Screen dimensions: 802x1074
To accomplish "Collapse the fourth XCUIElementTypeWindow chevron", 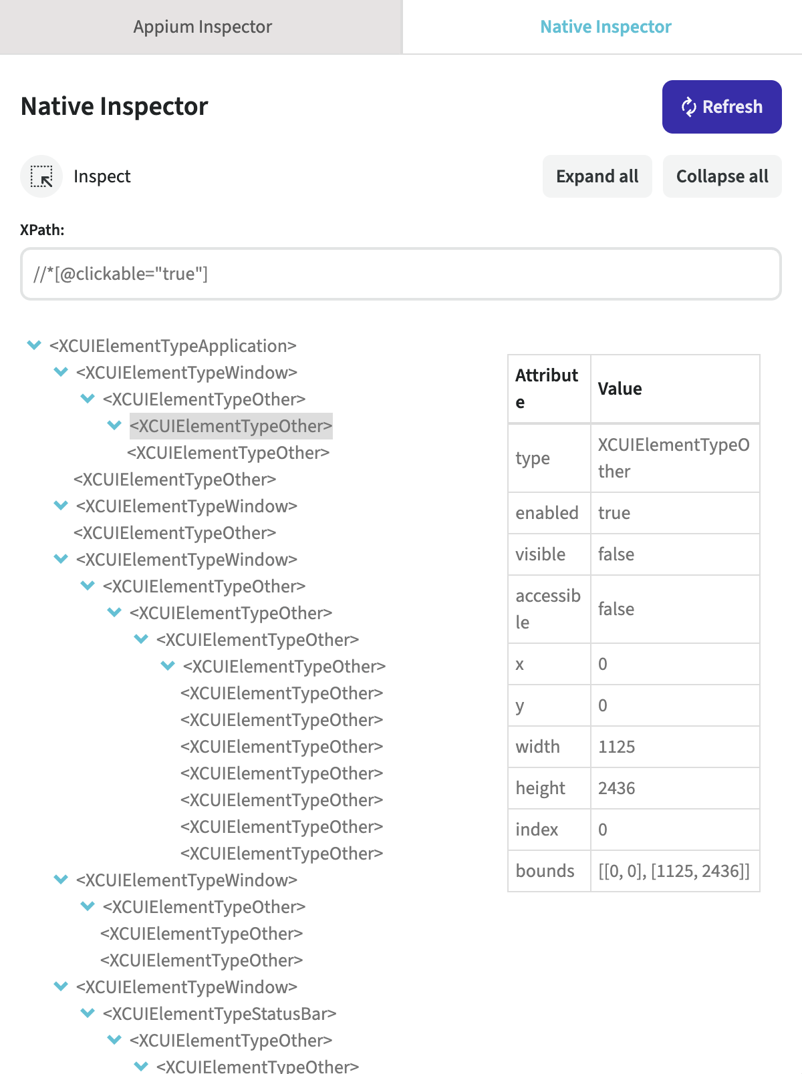I will tap(61, 880).
